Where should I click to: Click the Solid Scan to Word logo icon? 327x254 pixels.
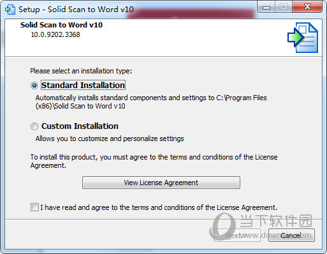[303, 38]
